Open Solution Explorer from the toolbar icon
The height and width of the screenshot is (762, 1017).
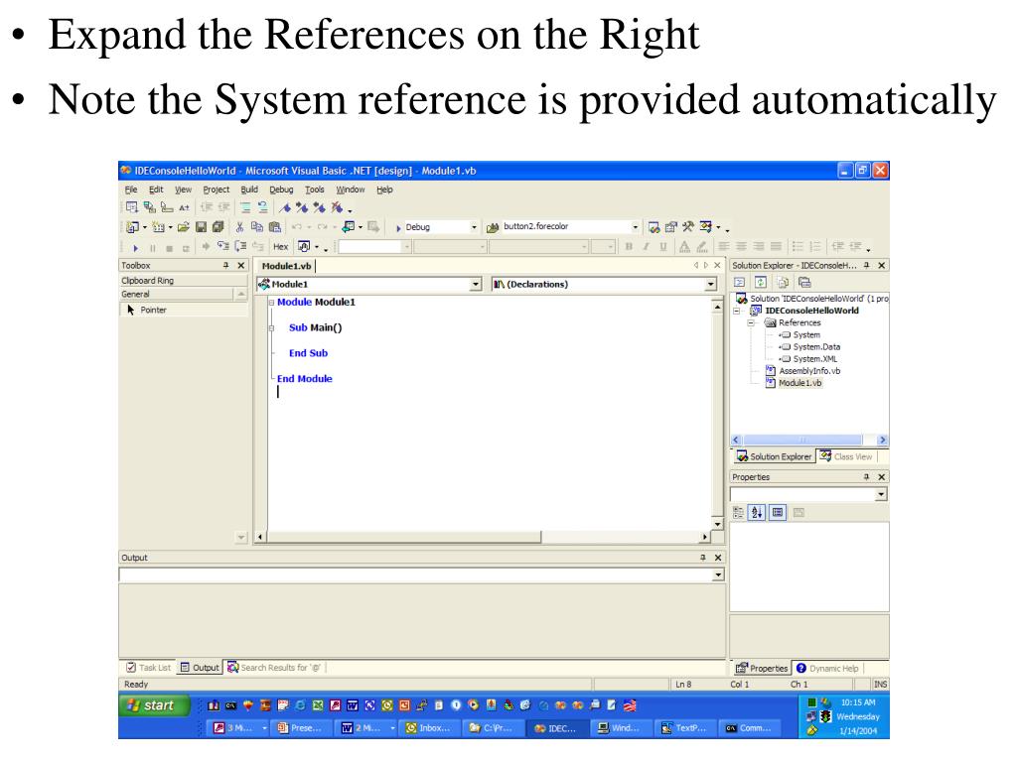click(x=654, y=227)
